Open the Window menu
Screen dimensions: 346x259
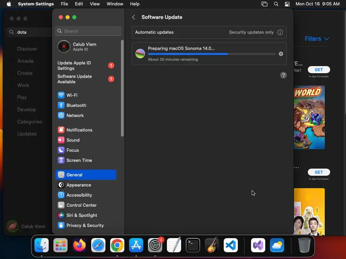[x=115, y=4]
